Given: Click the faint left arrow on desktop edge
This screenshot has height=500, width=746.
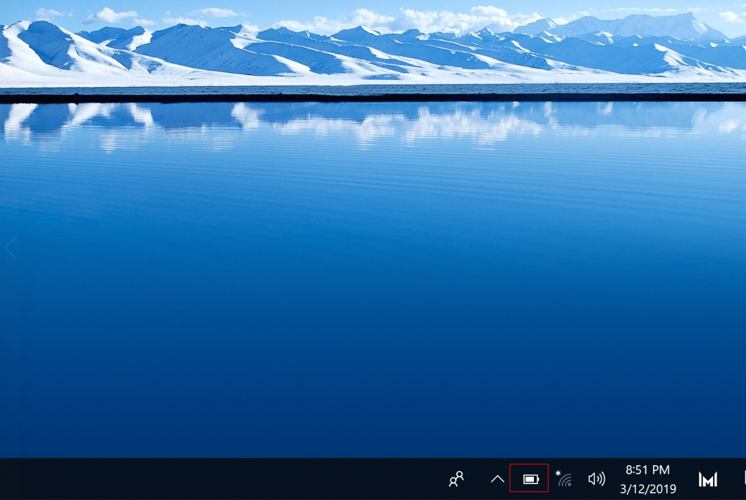Looking at the screenshot, I should tap(10, 249).
